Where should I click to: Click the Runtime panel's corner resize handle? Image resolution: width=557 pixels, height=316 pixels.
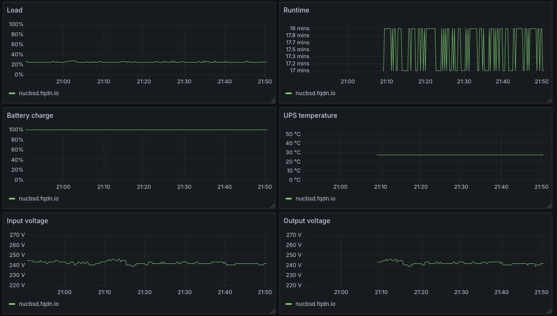click(x=549, y=100)
